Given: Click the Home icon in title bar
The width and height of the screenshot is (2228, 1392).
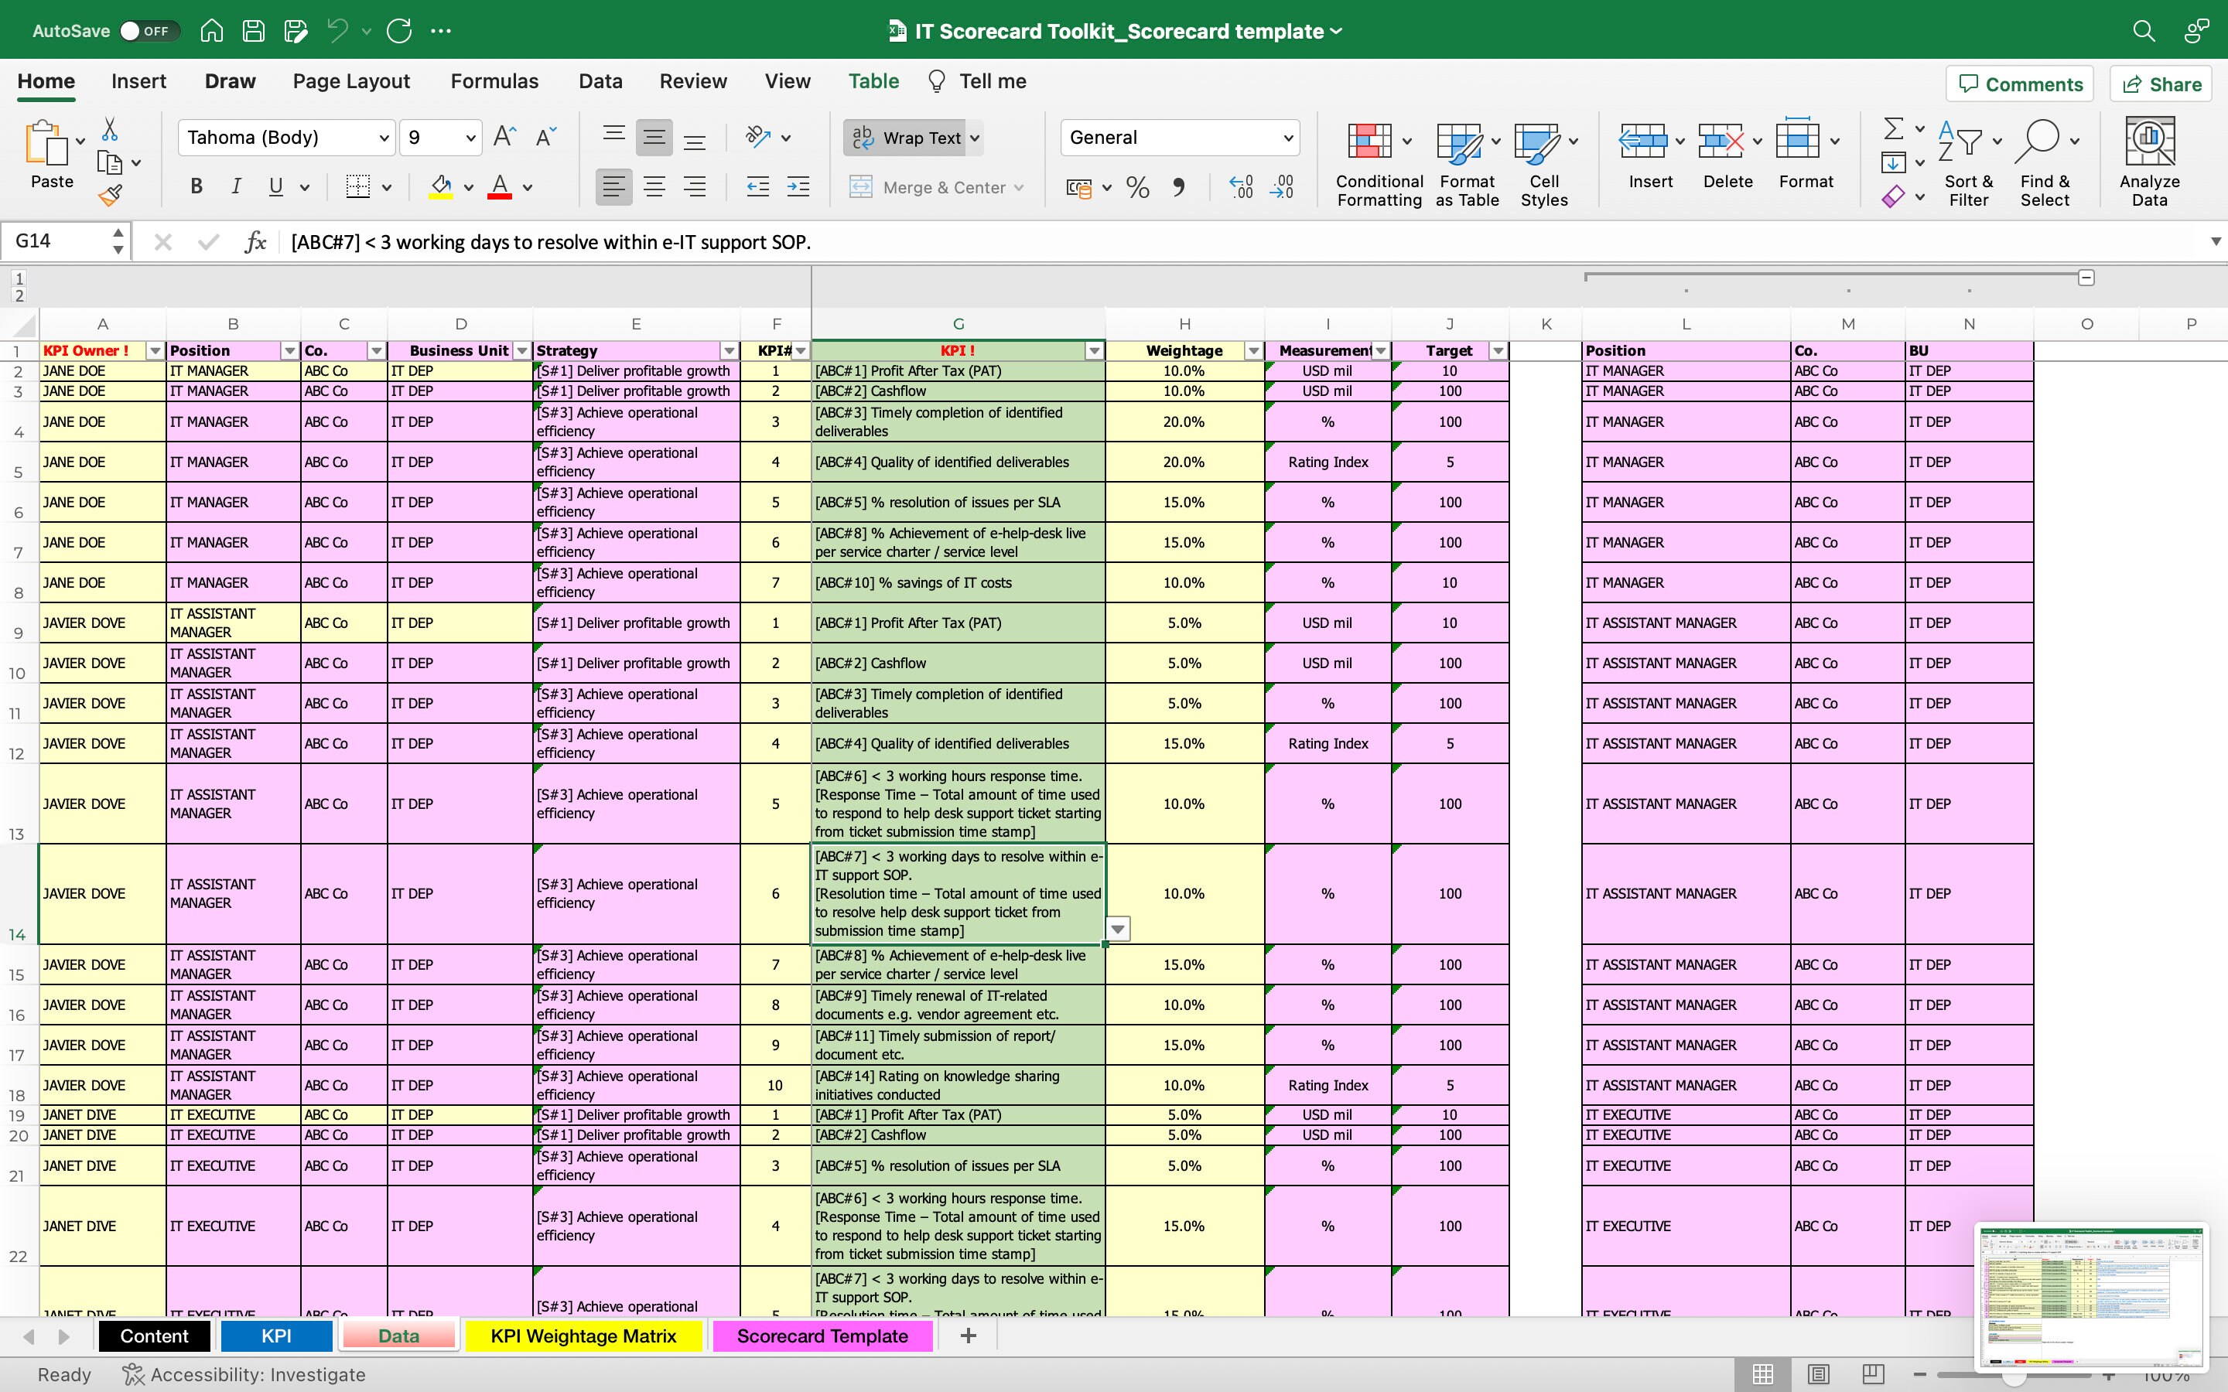Looking at the screenshot, I should coord(212,30).
